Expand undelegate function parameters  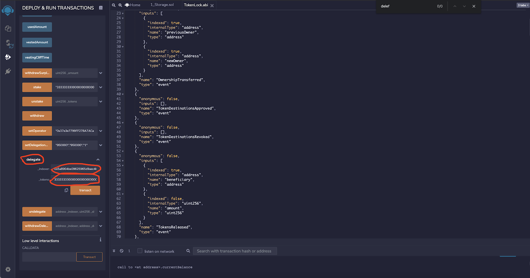[x=101, y=212]
